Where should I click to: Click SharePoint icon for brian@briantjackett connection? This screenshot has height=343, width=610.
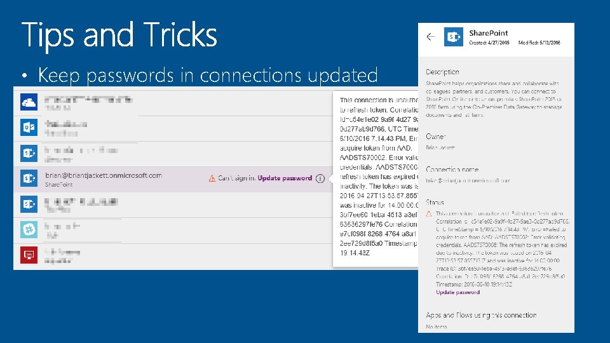pos(29,178)
